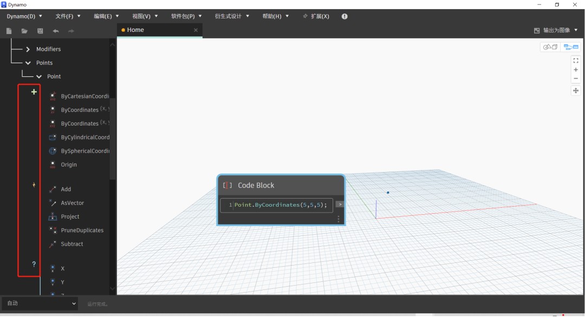The height and width of the screenshot is (317, 585).
Task: Open Code Block node's three-dot options
Action: pos(339,219)
